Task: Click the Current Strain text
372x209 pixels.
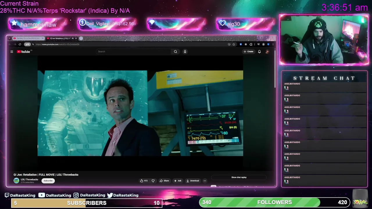Action: point(19,4)
